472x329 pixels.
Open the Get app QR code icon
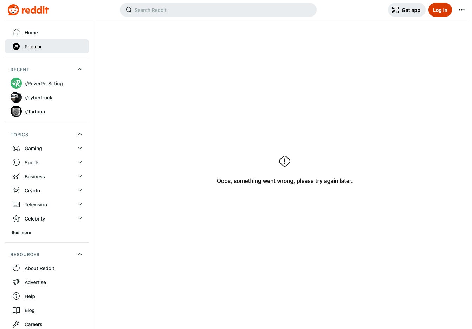tap(395, 10)
